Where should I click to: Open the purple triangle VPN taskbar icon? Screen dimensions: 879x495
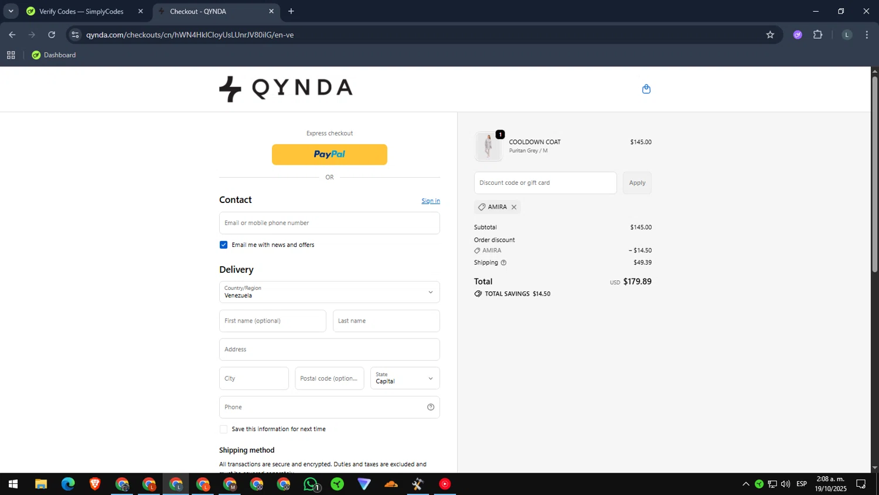coord(364,484)
